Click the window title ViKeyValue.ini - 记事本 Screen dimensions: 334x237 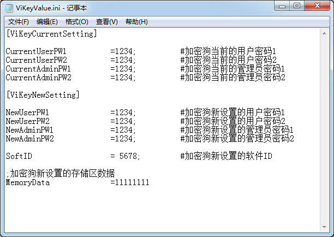tap(51, 8)
